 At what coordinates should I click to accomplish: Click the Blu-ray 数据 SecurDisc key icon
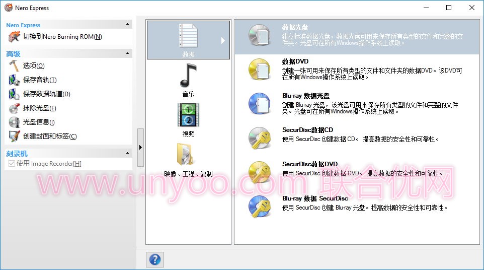[x=260, y=207]
